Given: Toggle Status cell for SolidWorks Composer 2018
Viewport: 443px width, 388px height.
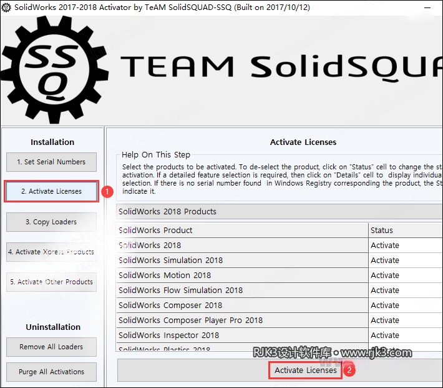Looking at the screenshot, I should 406,305.
